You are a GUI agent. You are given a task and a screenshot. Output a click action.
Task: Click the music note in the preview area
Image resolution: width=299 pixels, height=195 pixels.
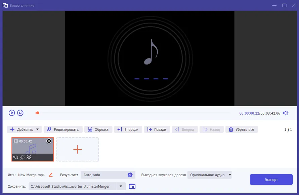click(x=151, y=52)
